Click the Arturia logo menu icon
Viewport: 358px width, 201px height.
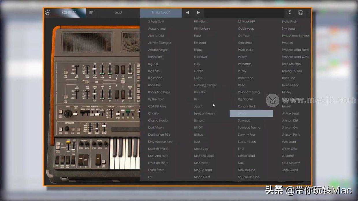click(48, 12)
